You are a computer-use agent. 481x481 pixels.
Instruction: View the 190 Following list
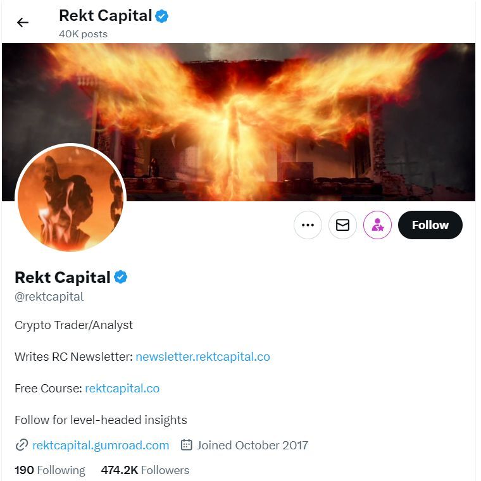pos(49,470)
